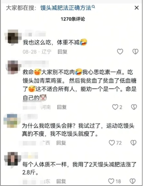Dislike the 为什么我吃馒头会胖 comment
The width and height of the screenshot is (143, 186).
click(x=134, y=143)
